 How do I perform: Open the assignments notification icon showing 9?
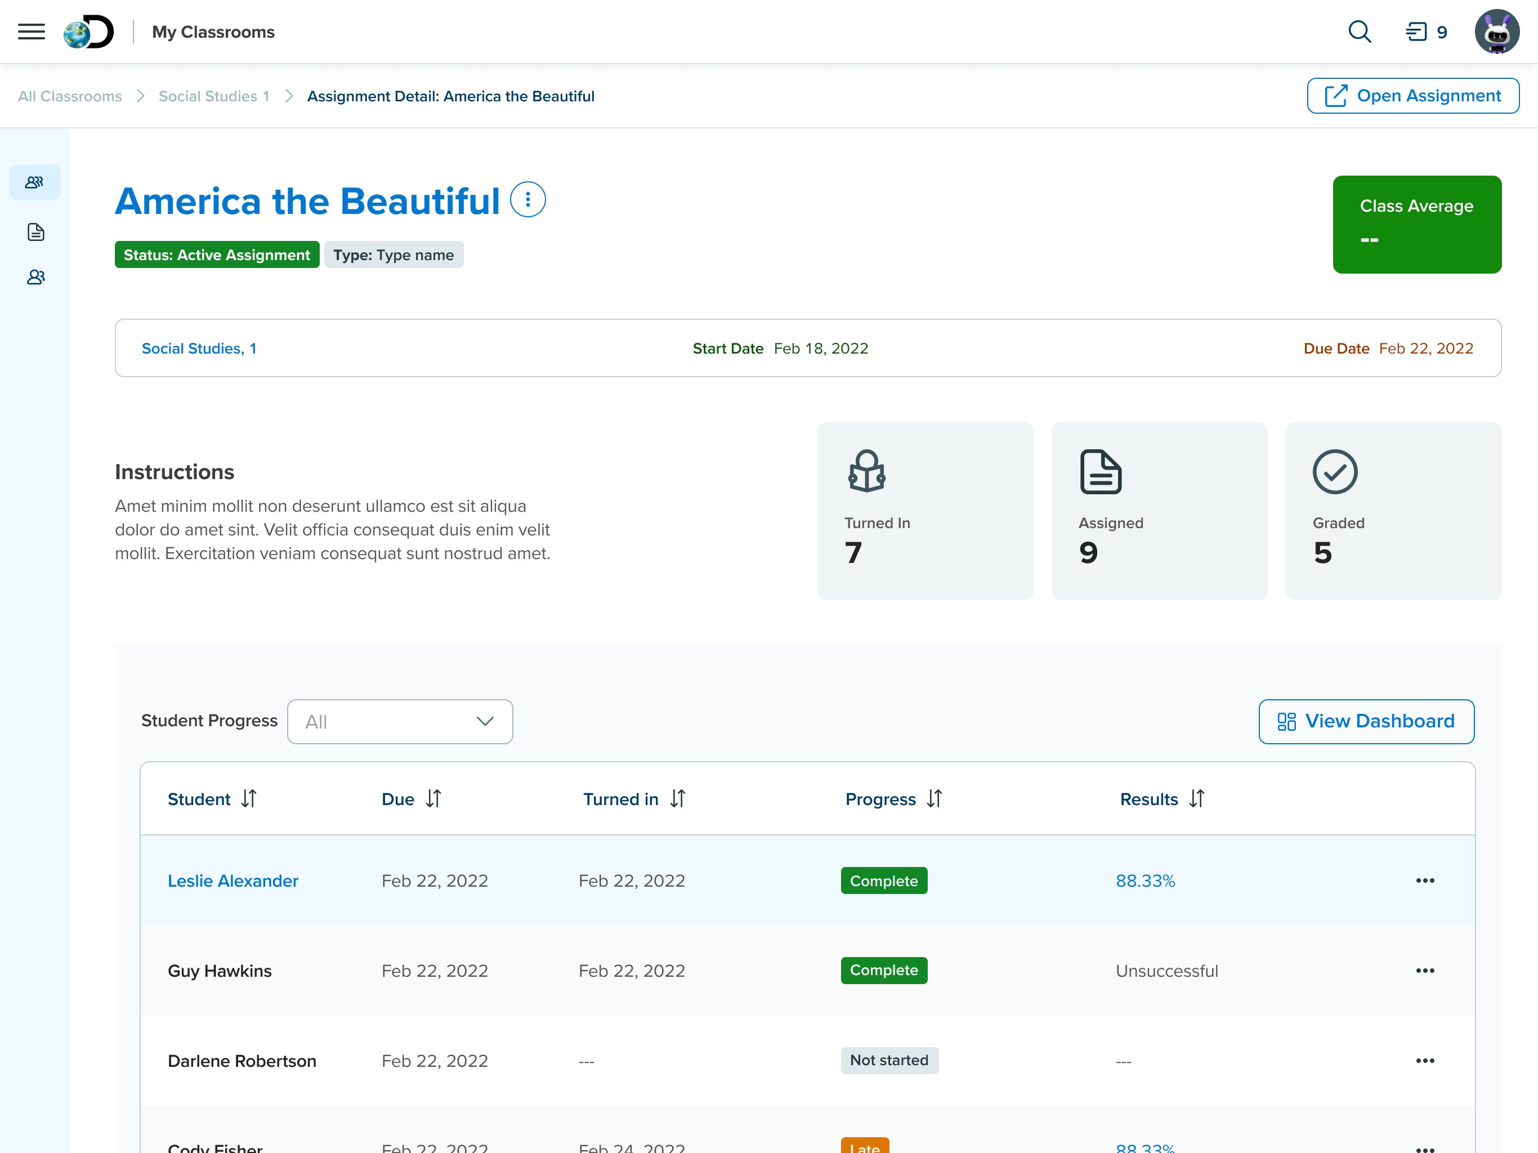(x=1426, y=32)
